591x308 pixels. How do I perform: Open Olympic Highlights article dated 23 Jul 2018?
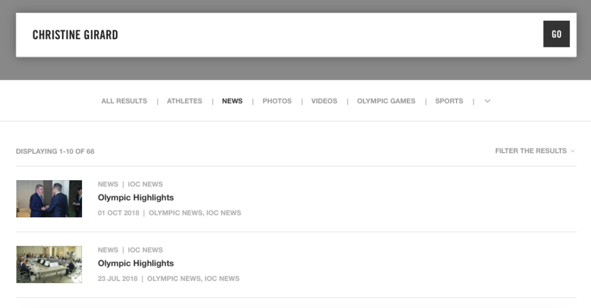coord(136,264)
